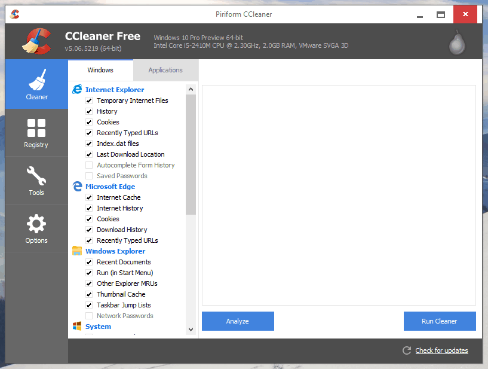
Task: Click the Piriform pear icon
Action: point(457,42)
